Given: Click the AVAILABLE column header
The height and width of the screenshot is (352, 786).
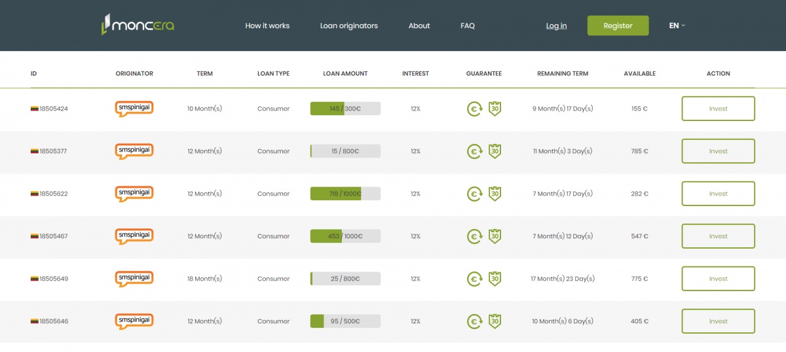Looking at the screenshot, I should pos(639,74).
